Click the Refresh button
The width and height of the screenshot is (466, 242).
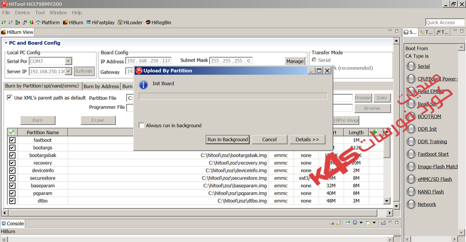pos(84,71)
